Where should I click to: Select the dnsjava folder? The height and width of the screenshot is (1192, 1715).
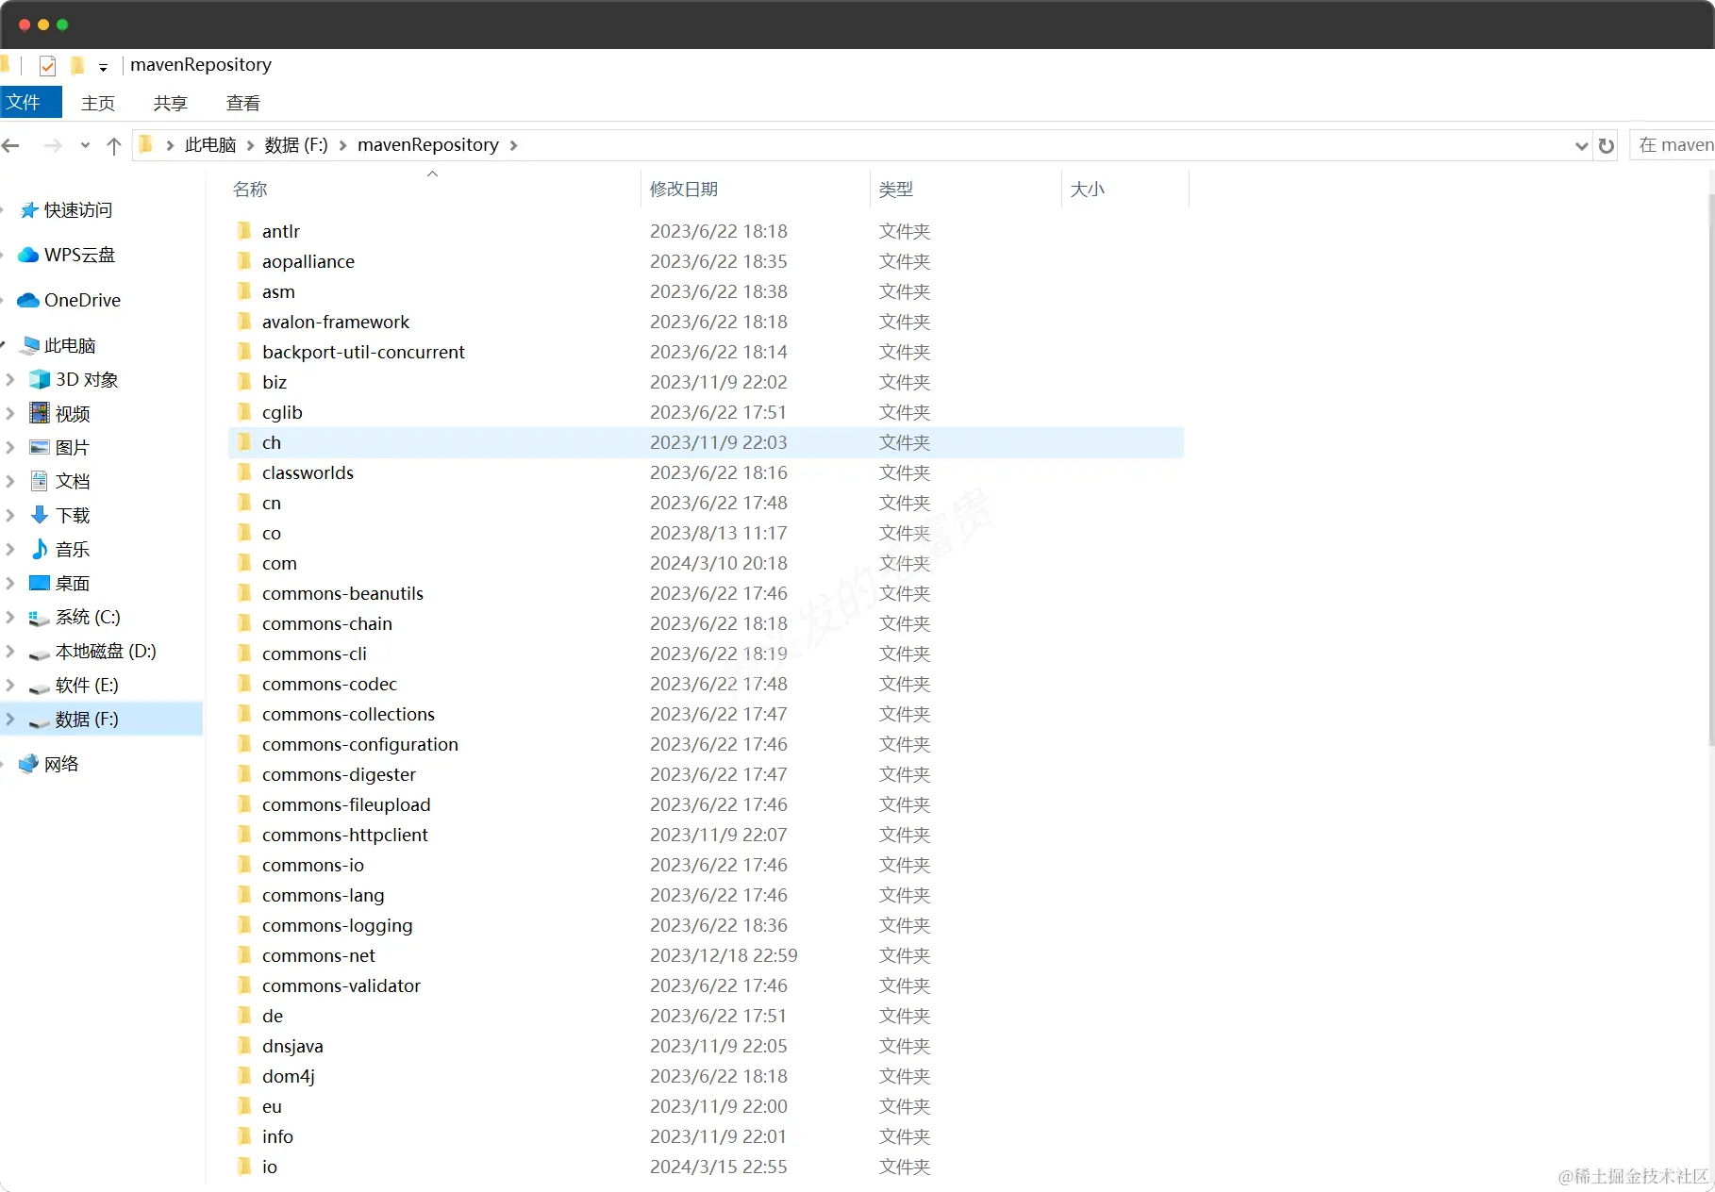click(x=706, y=1046)
